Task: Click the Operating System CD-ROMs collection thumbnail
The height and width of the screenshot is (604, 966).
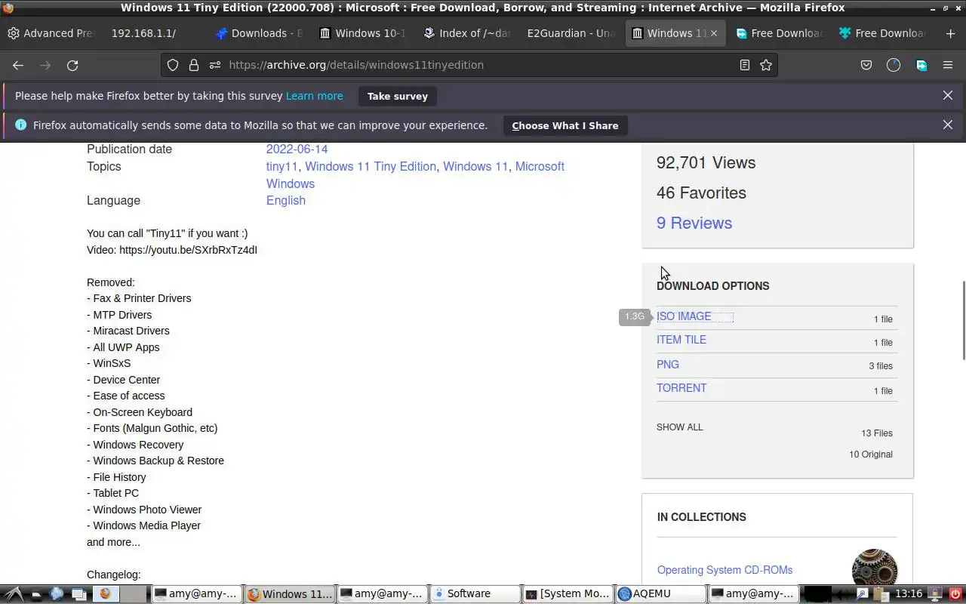Action: click(x=875, y=568)
